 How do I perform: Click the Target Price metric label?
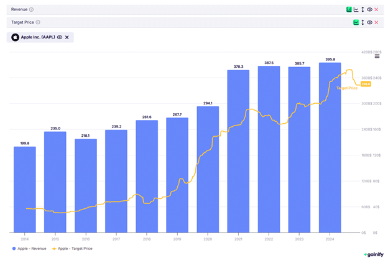coord(22,22)
